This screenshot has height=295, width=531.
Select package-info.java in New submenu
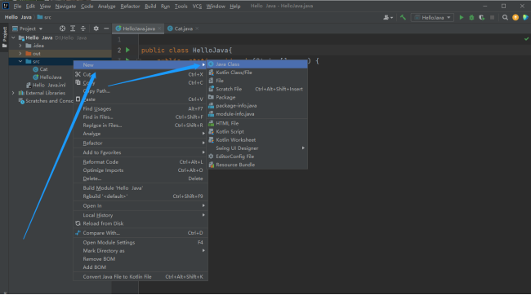[x=257, y=105]
